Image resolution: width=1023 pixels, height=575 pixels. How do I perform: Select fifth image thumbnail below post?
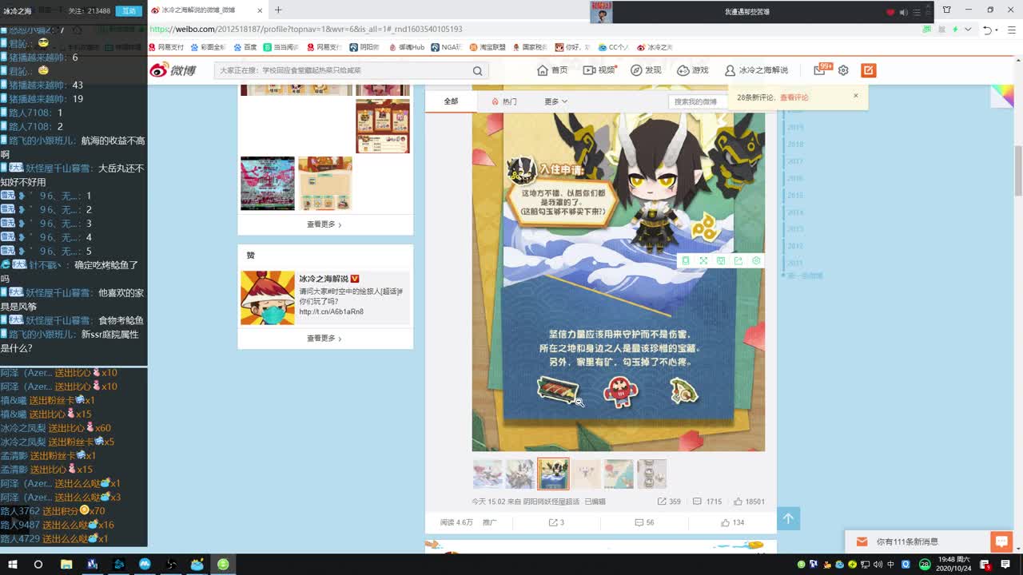[x=619, y=474]
